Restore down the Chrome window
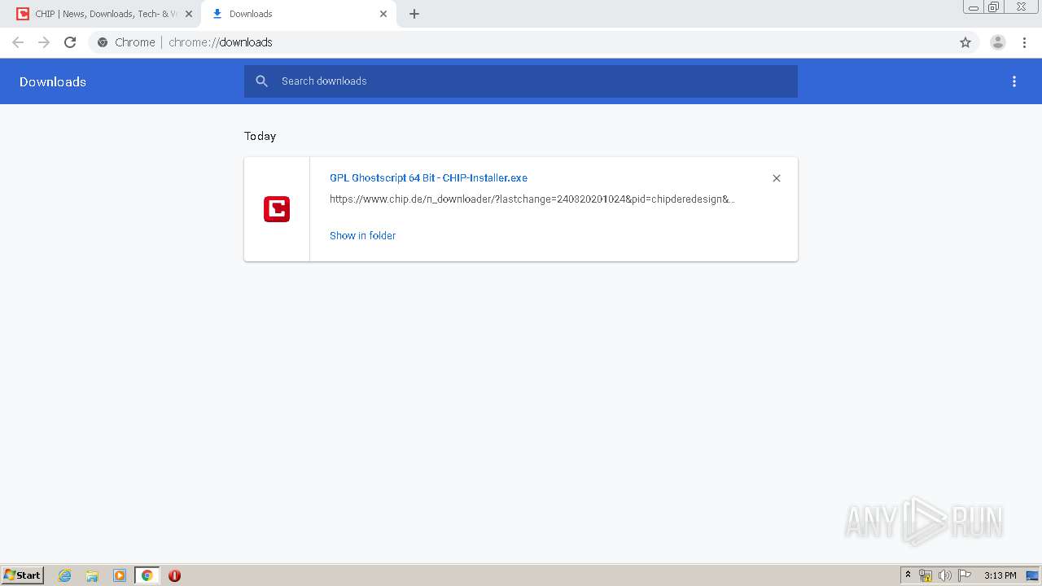Viewport: 1042px width, 586px height. click(994, 7)
